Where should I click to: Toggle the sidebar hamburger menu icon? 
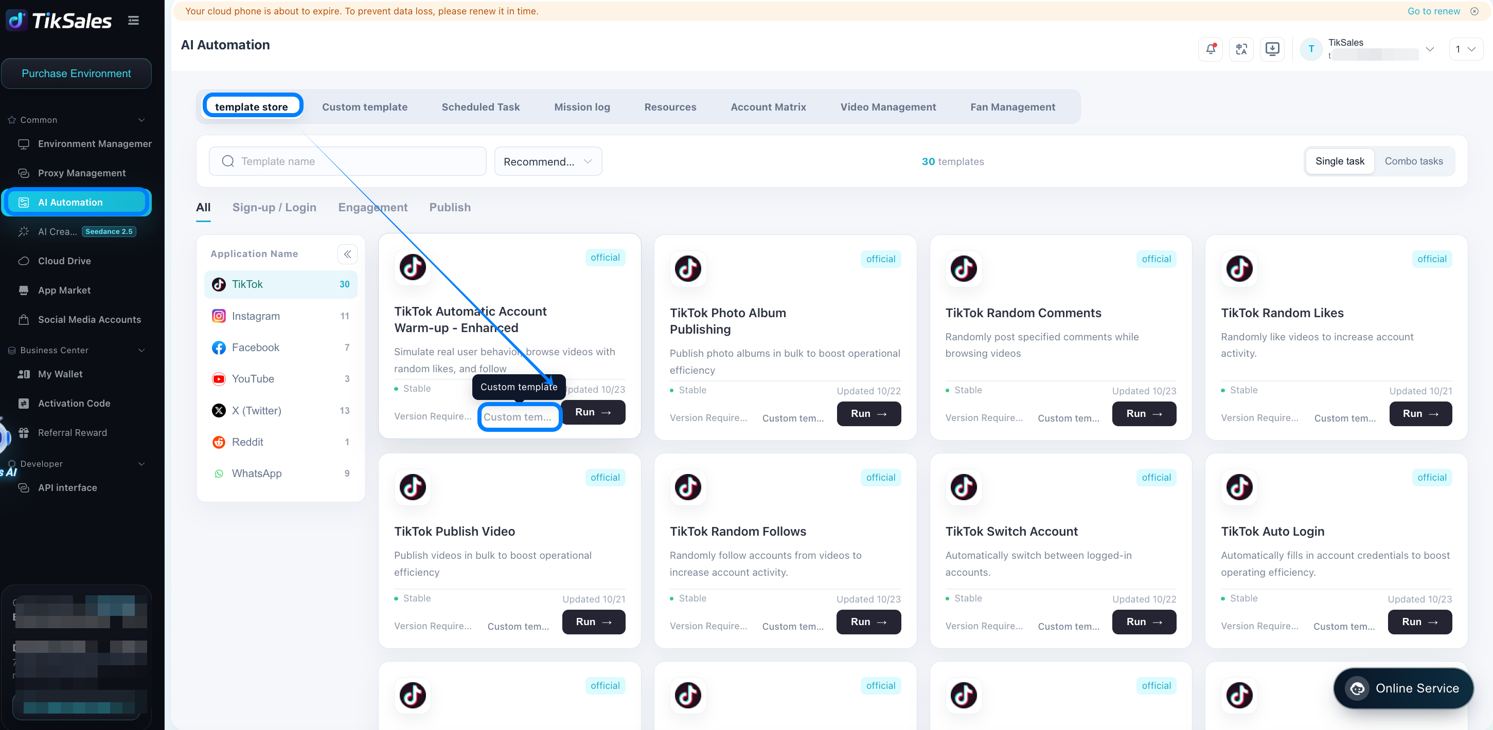coord(133,20)
